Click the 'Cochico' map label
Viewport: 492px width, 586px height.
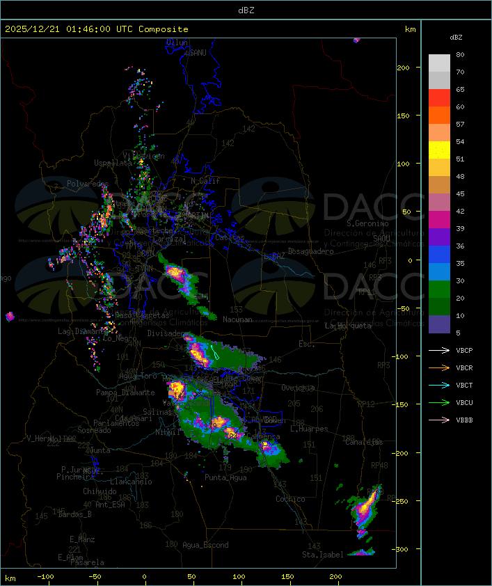[x=290, y=499]
